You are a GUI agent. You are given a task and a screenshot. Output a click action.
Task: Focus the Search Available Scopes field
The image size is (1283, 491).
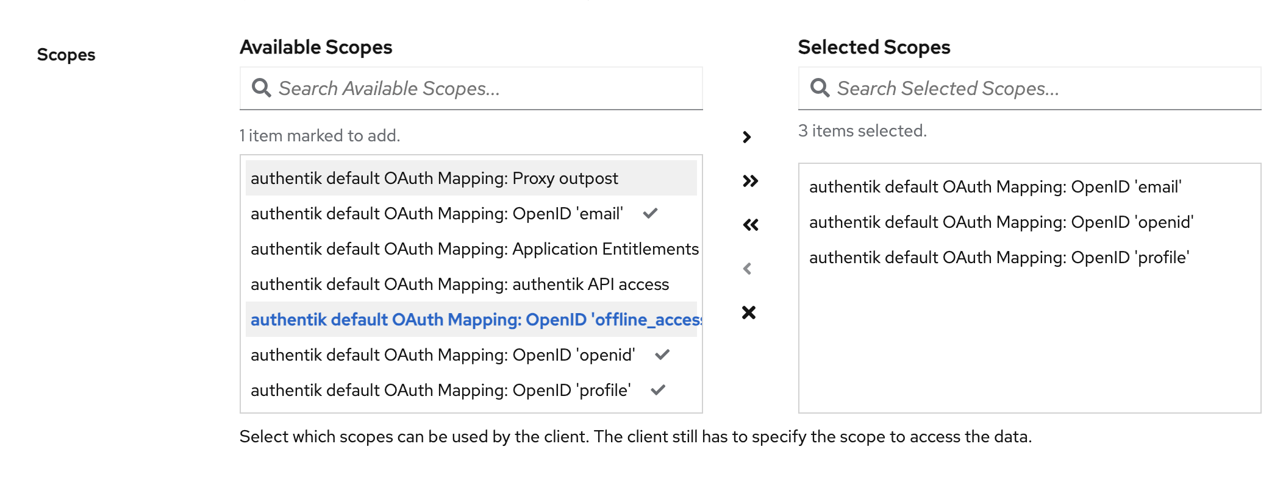(x=471, y=88)
